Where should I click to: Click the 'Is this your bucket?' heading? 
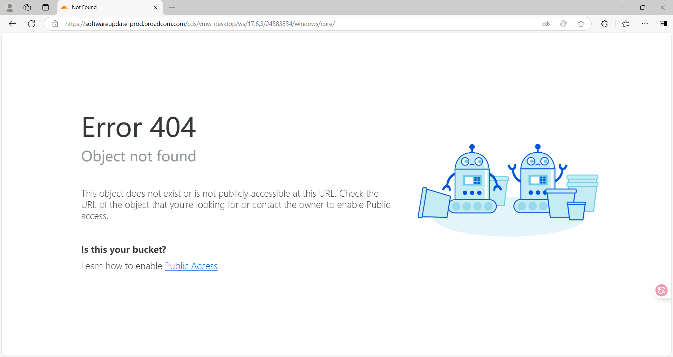point(124,250)
